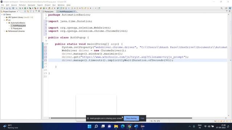Collapse main method fold marker at line 10
This screenshot has width=232, height=130.
(x=47, y=44)
